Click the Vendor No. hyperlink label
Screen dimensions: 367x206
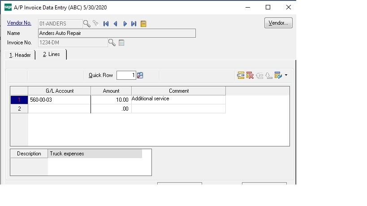(19, 23)
